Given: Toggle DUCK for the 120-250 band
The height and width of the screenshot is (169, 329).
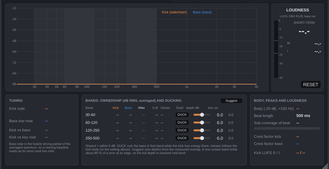Looking at the screenshot, I should tap(182, 130).
